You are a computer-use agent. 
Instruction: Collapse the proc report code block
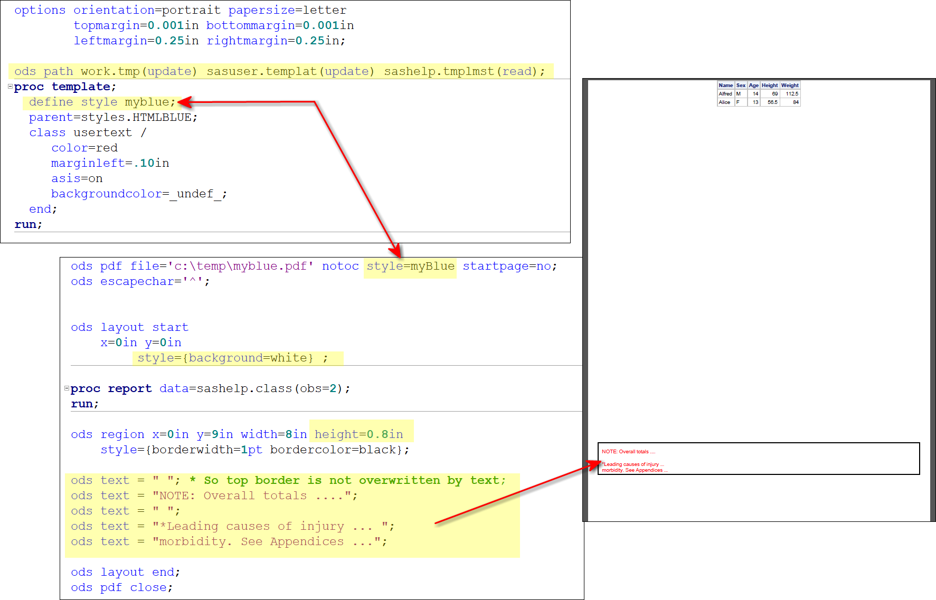pyautogui.click(x=67, y=388)
